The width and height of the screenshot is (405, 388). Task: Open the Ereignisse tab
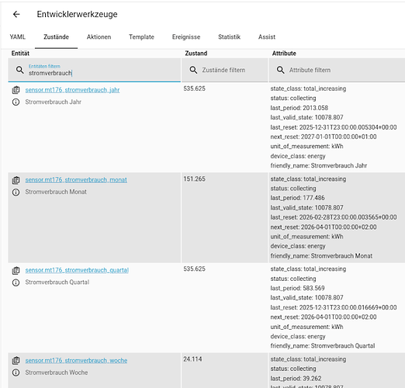186,37
